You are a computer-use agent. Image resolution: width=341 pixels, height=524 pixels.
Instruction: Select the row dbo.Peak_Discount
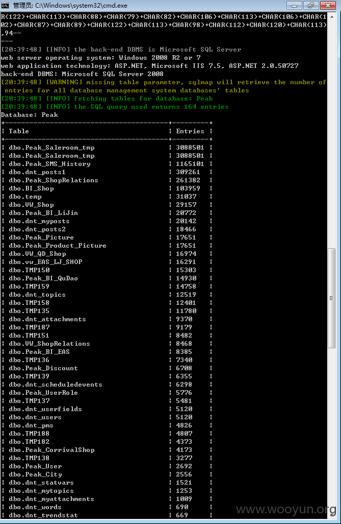(x=107, y=368)
